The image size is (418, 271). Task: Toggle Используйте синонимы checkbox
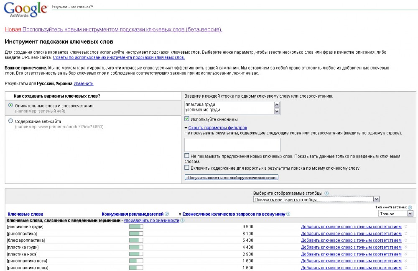click(186, 119)
